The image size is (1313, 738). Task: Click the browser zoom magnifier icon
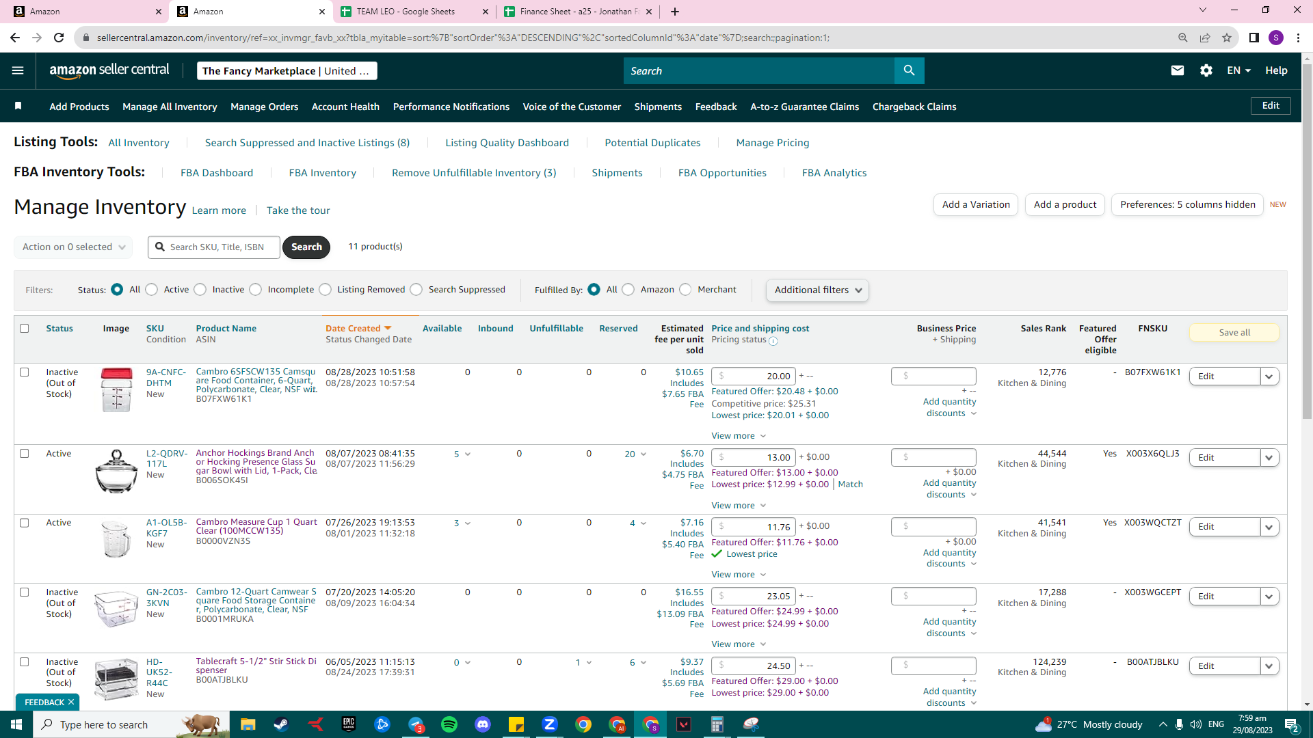click(1182, 38)
